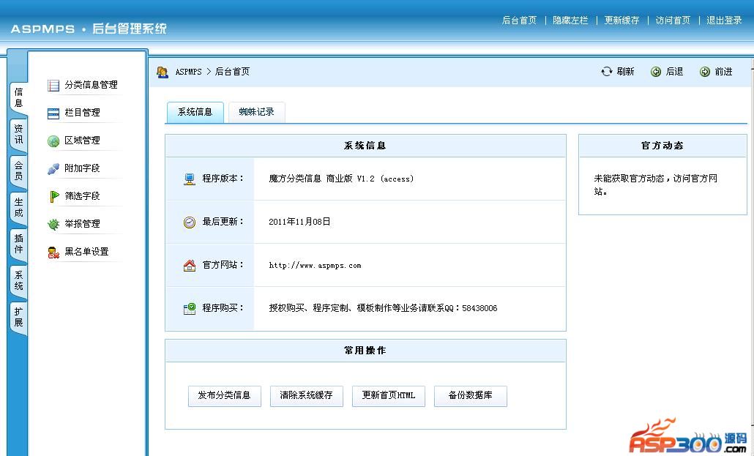Image resolution: width=754 pixels, height=456 pixels.
Task: Click the date 2011年11月08日
Action: click(x=299, y=222)
